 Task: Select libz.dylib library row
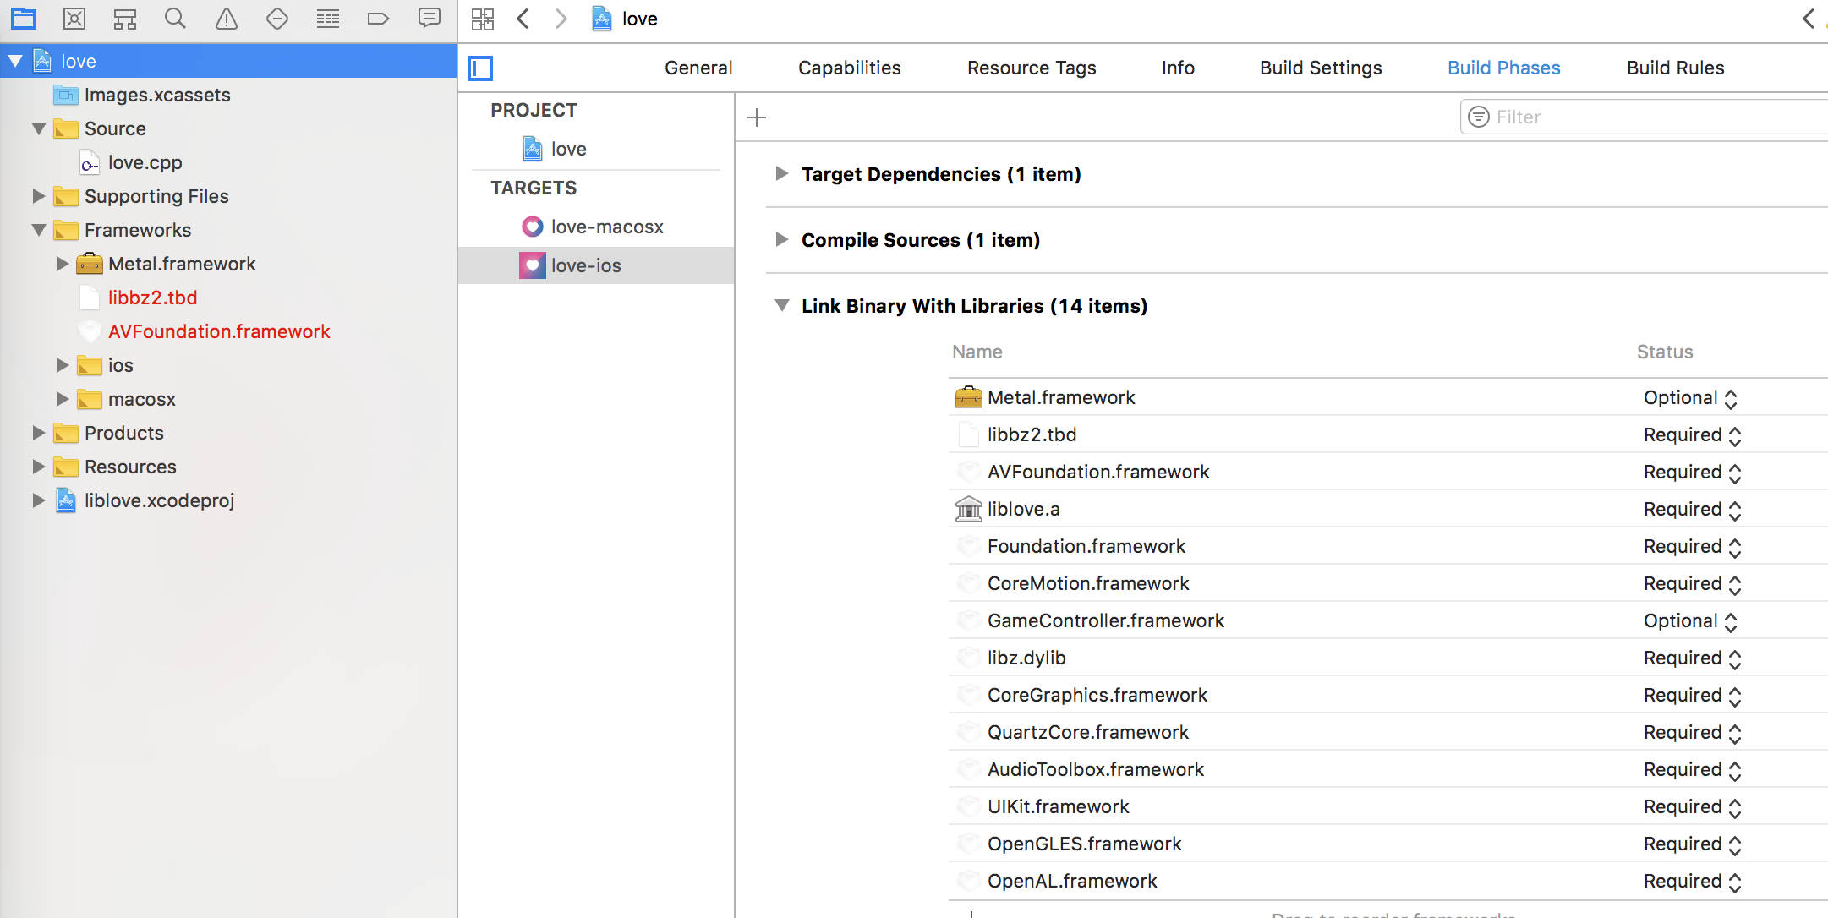[1387, 658]
